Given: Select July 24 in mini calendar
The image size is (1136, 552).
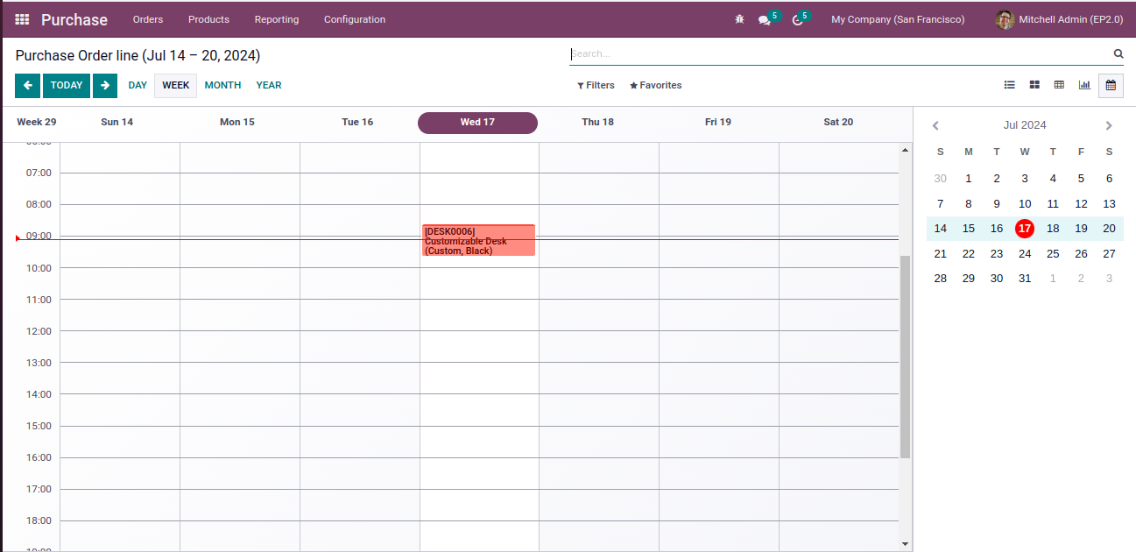Looking at the screenshot, I should coord(1025,254).
